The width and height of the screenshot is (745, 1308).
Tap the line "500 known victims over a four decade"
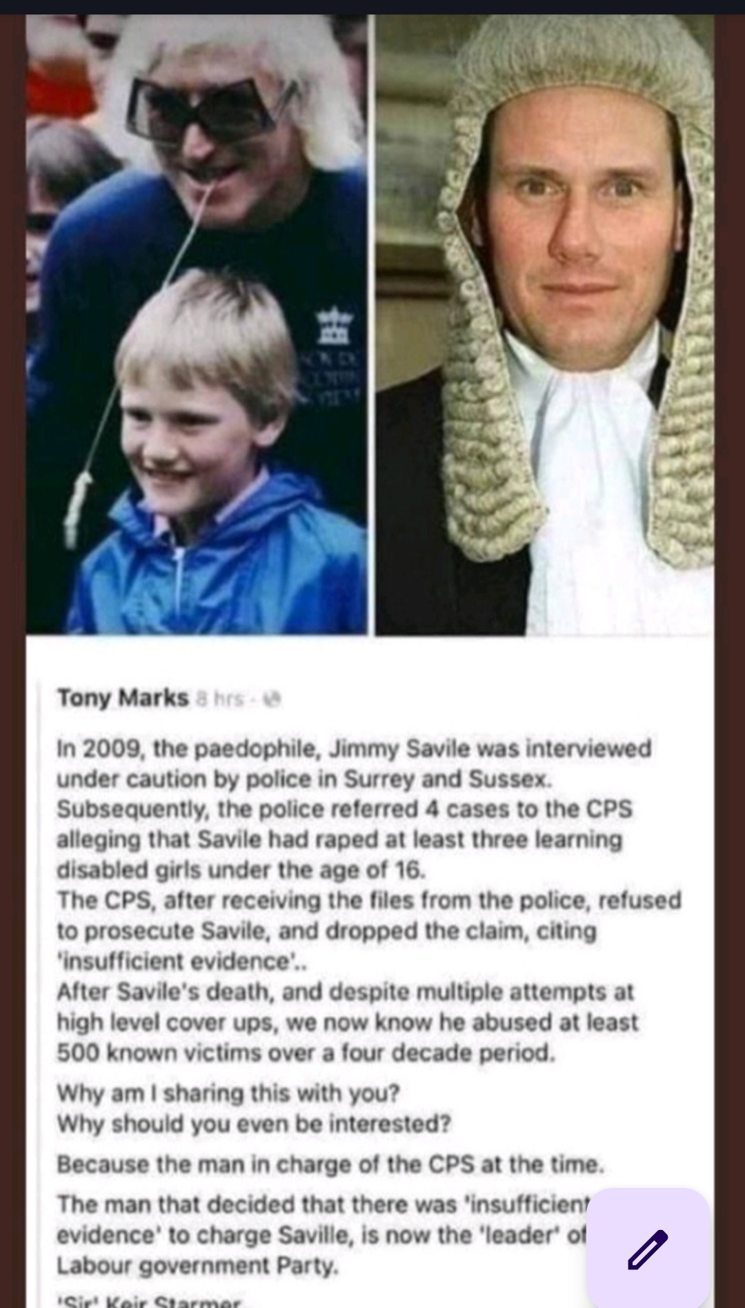(306, 1053)
